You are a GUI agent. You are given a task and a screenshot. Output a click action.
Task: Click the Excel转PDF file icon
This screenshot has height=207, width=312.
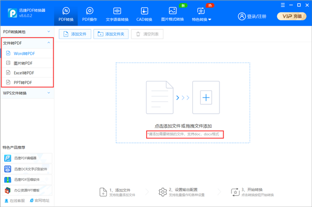8,72
